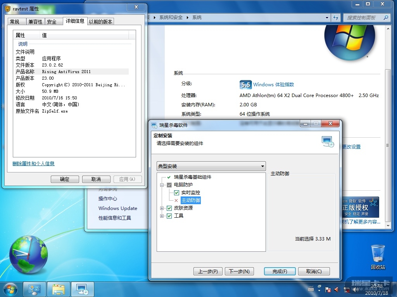
Task: Select 瑞星杀毒基础组件 tree item
Action: (193, 177)
